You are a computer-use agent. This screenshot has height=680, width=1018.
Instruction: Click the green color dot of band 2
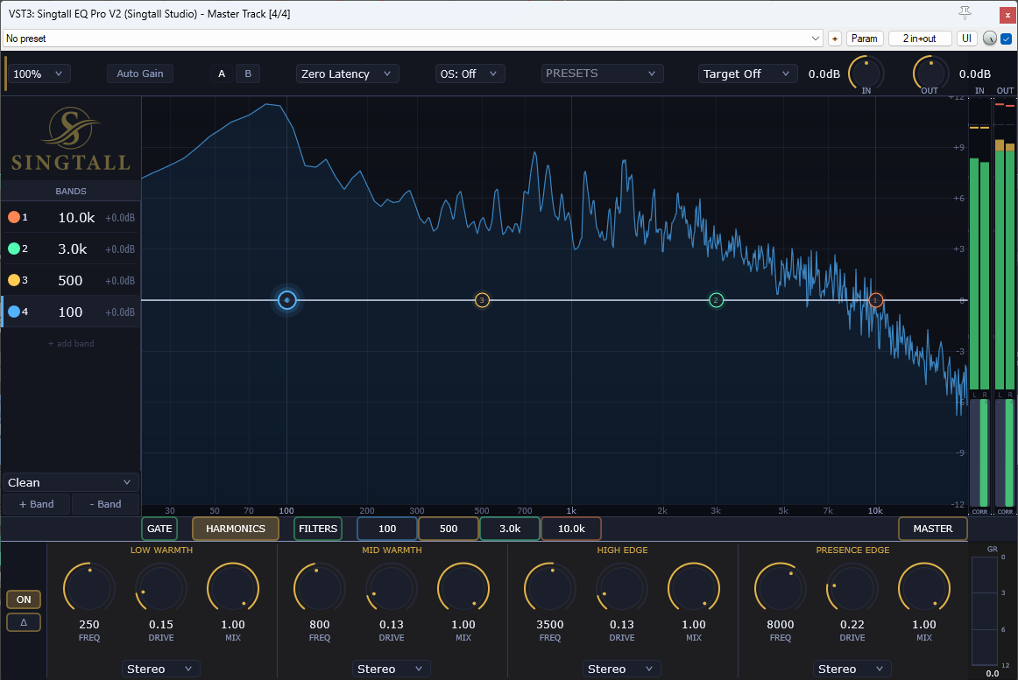tap(14, 249)
